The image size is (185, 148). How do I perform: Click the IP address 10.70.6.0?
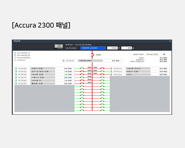tap(22, 74)
